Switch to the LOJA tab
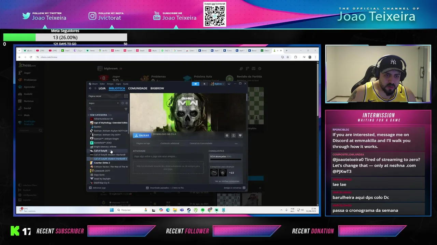This screenshot has height=245, width=437. (102, 88)
